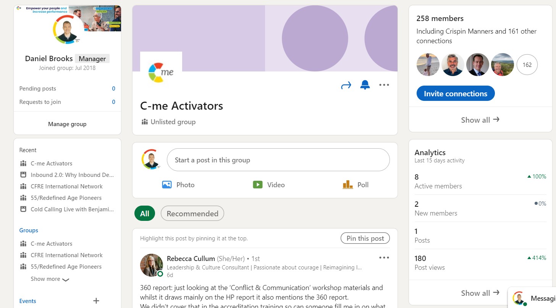This screenshot has width=556, height=308.
Task: Open Inbound 2.0: Why Inbound recent item
Action: point(73,175)
